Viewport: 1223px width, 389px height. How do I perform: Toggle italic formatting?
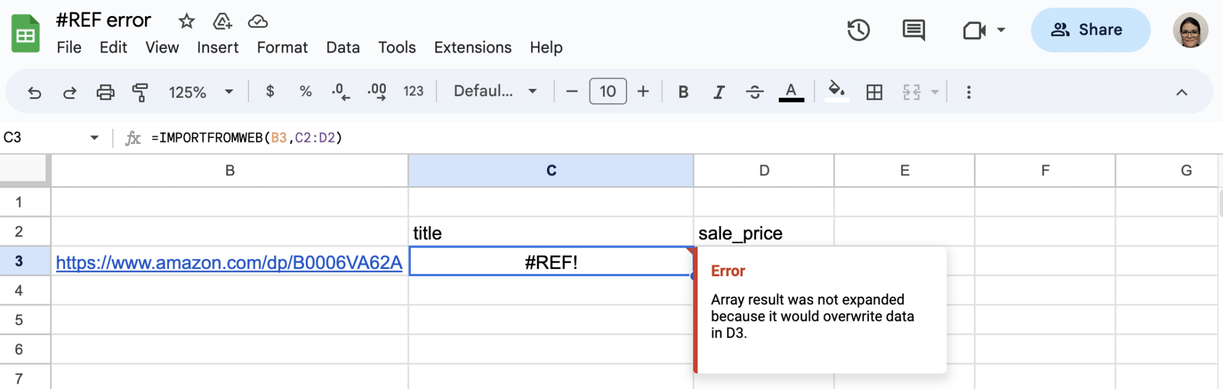(x=719, y=92)
